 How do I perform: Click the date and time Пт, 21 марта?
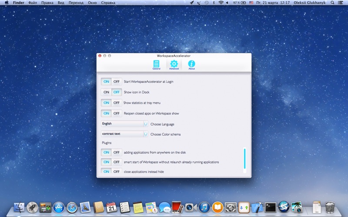click(x=273, y=3)
